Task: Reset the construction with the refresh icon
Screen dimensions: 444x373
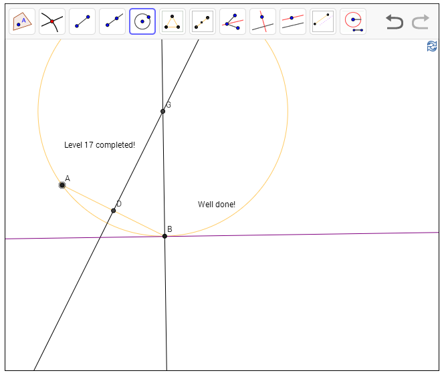Action: (x=432, y=46)
